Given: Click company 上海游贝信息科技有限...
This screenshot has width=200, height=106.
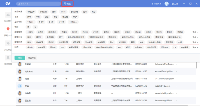Looking at the screenshot, I should click(121, 101).
